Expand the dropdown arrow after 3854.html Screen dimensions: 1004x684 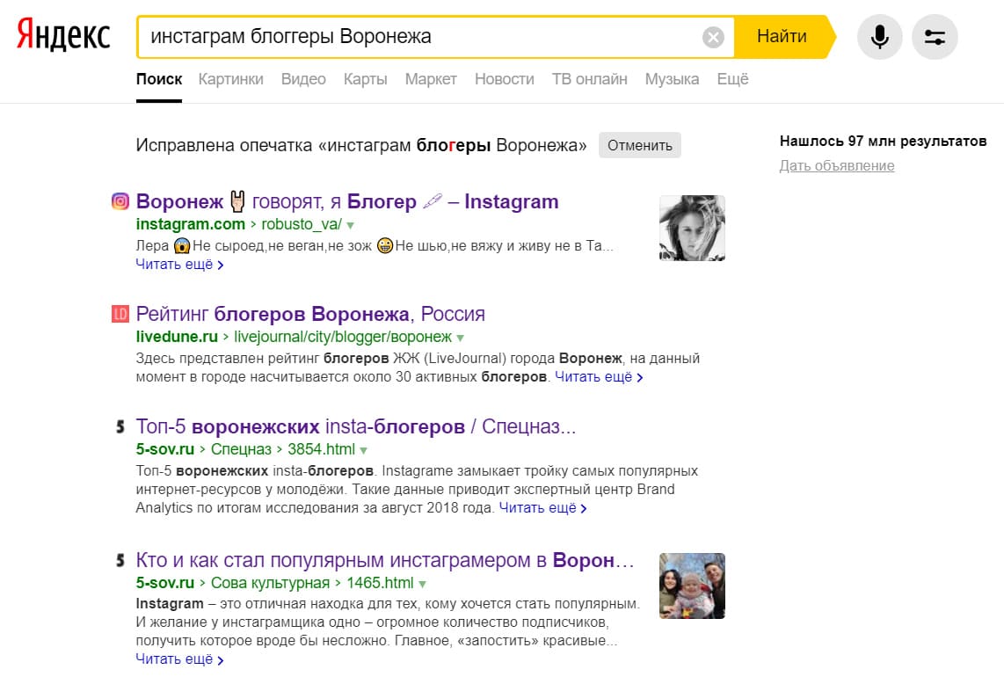pos(364,451)
